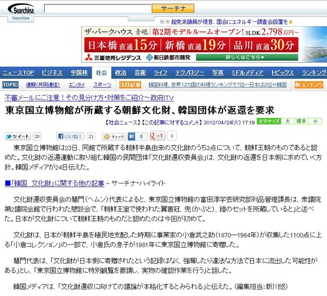Viewport: 327px width, 296px height.
Task: Click the Facebook いいね button
Action: [x=70, y=137]
